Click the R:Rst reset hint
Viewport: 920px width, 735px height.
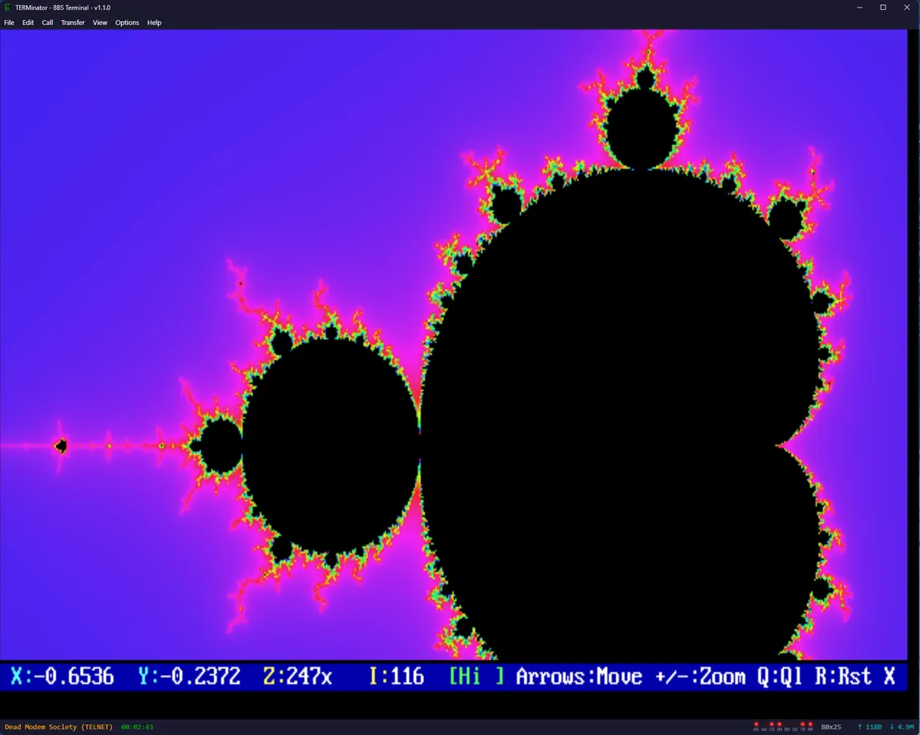[843, 676]
